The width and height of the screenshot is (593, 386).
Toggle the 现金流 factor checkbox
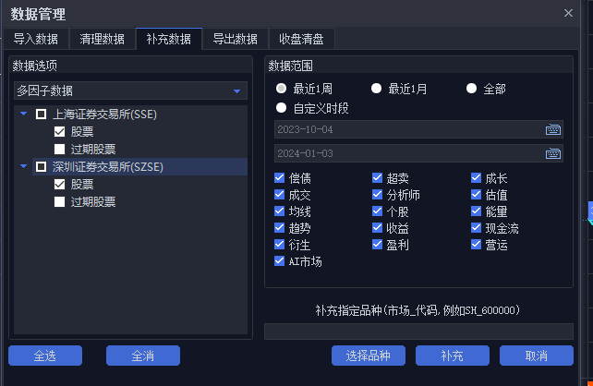(x=476, y=227)
